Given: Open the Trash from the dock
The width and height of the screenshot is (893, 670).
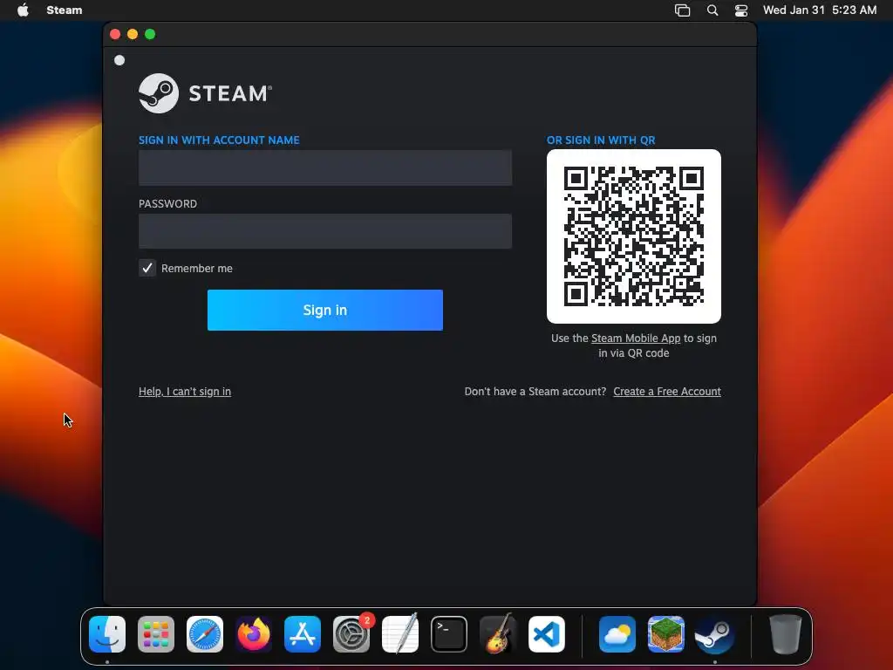Looking at the screenshot, I should (786, 634).
